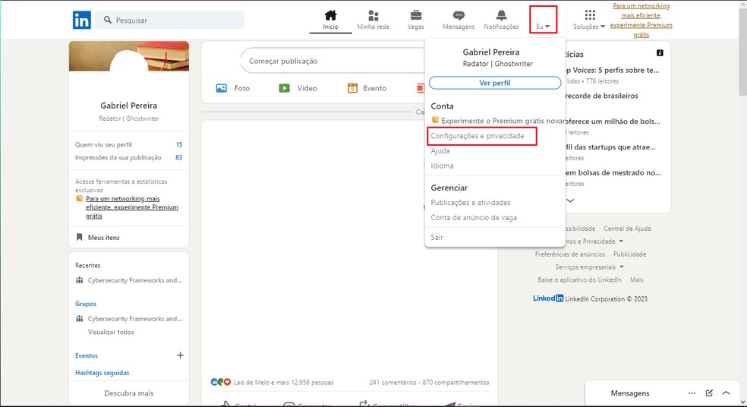
Task: Open Preferências de anúncios link
Action: [570, 254]
